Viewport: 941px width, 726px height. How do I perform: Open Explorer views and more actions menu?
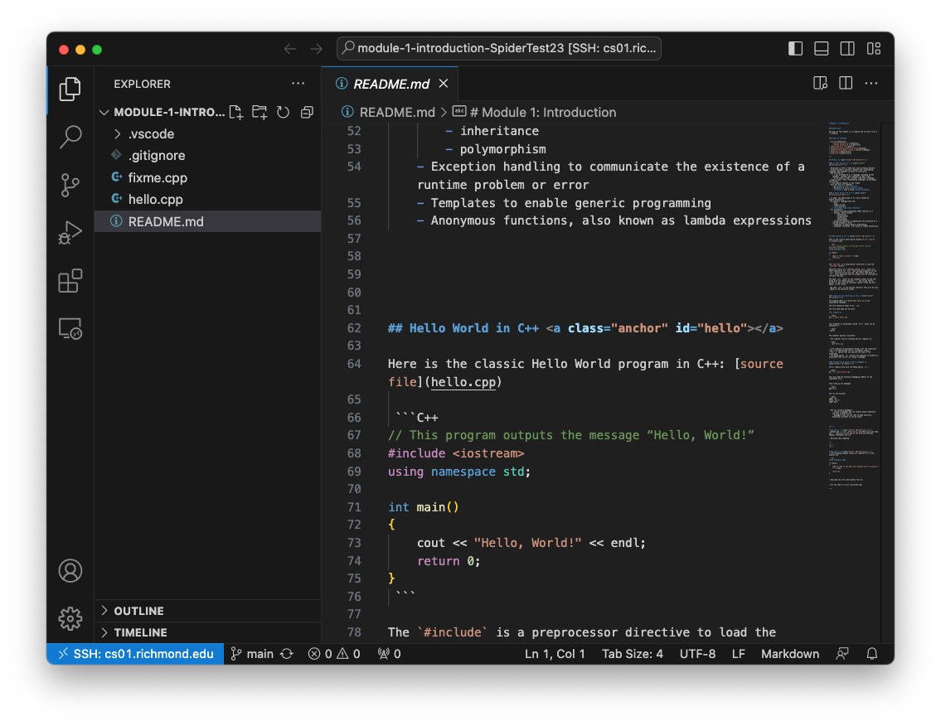(x=298, y=84)
